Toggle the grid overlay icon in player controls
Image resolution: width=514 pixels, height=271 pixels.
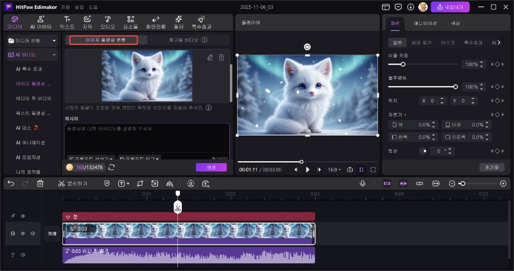tap(361, 170)
